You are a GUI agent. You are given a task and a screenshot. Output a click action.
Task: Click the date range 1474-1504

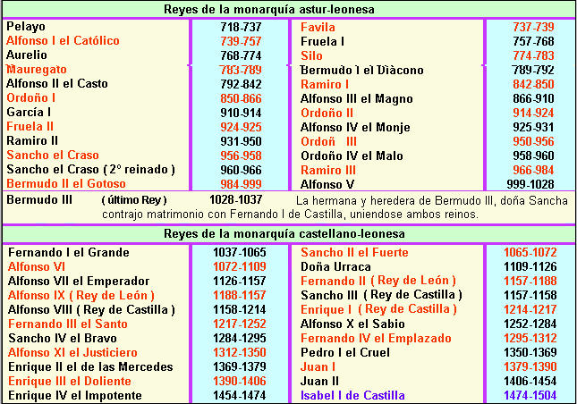tap(530, 395)
